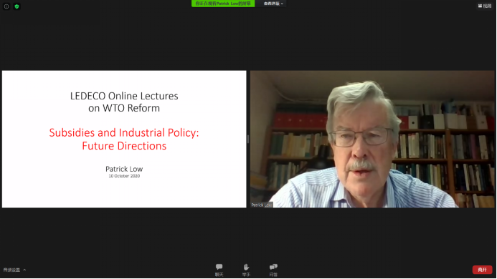Click presenter name 'Patrick Low' on slide
The width and height of the screenshot is (497, 279).
point(124,169)
